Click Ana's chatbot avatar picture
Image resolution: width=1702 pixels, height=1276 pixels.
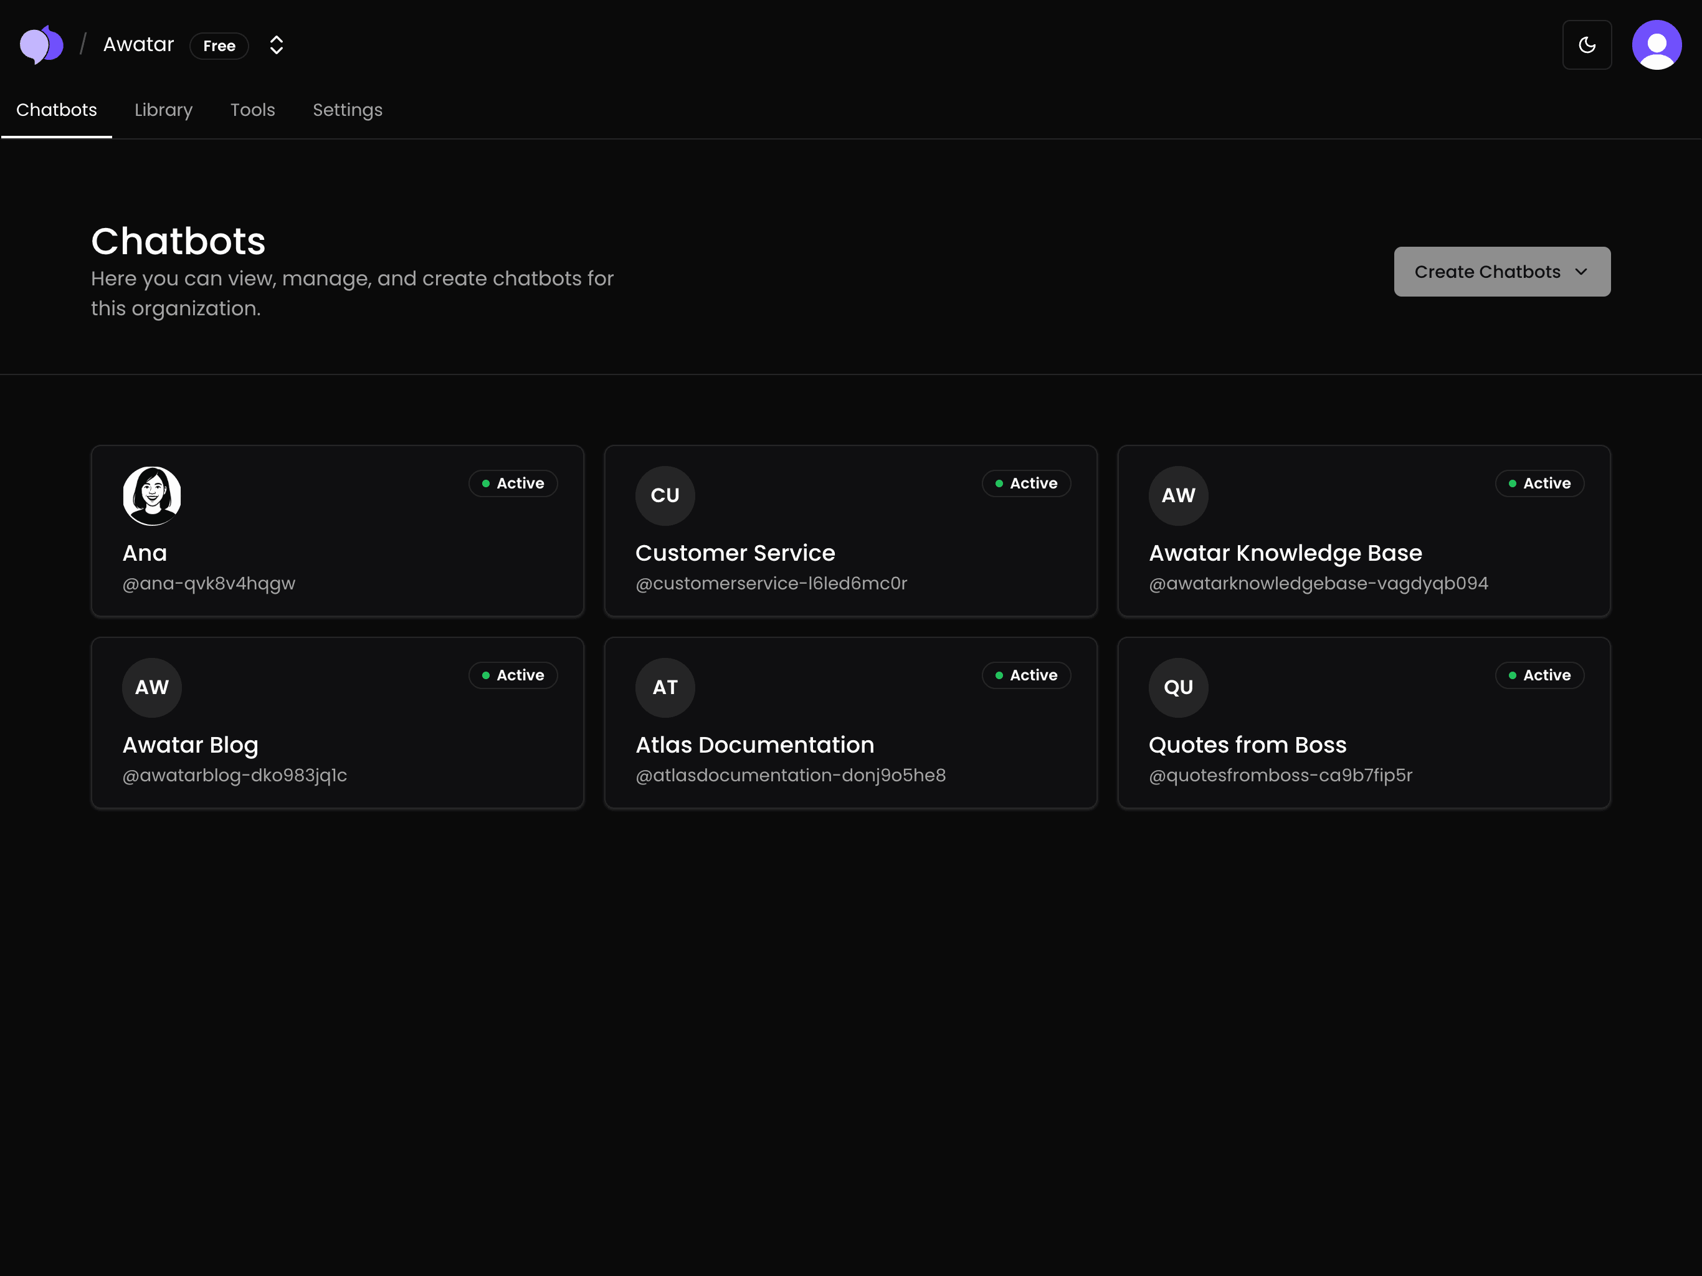[151, 495]
